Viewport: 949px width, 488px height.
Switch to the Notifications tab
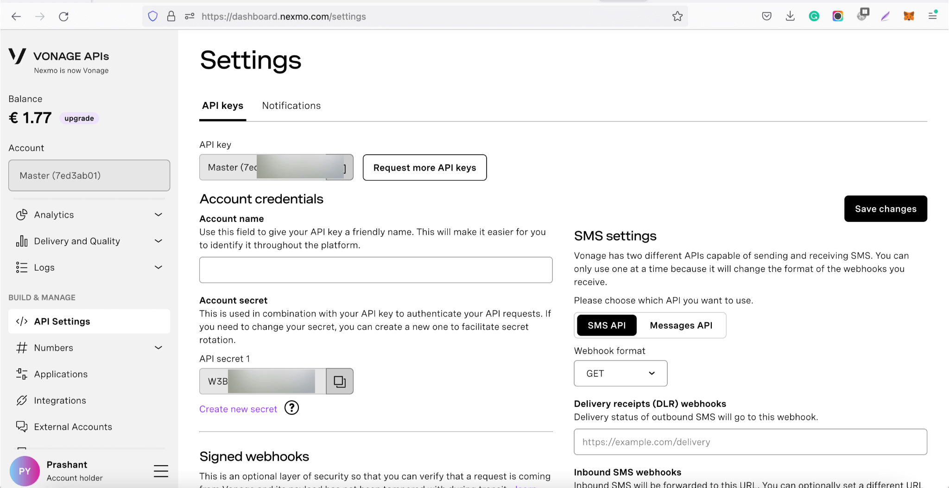[x=291, y=106]
